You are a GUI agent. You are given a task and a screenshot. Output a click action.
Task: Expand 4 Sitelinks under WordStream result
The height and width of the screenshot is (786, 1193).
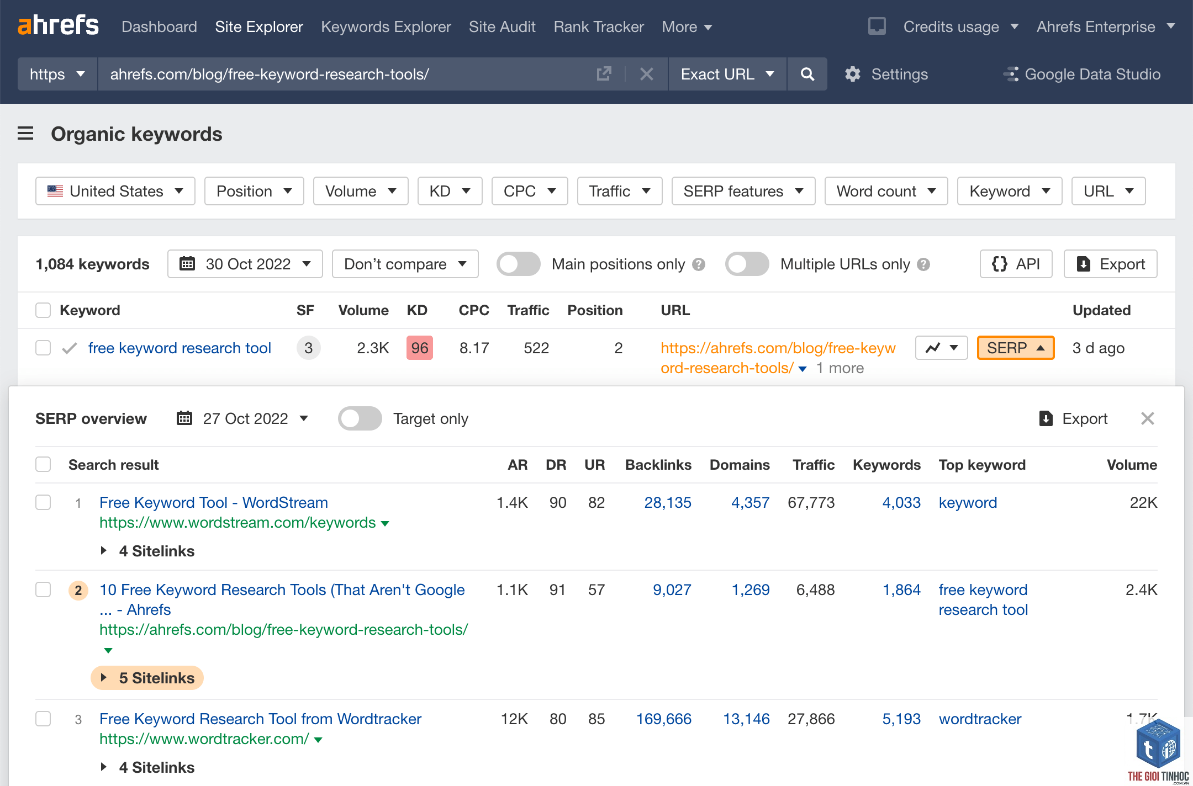click(x=148, y=551)
